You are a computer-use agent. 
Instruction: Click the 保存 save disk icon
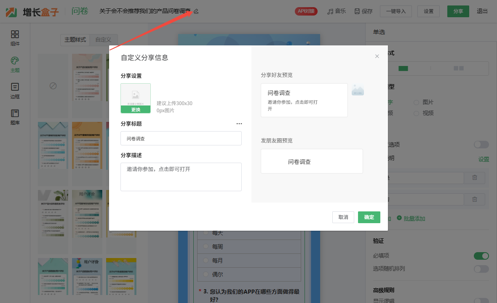357,11
